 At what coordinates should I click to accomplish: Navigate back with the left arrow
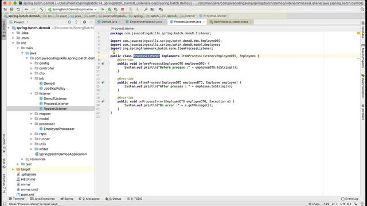pos(26,9)
